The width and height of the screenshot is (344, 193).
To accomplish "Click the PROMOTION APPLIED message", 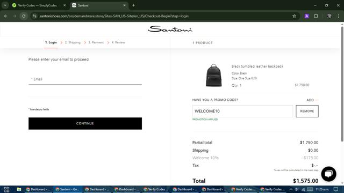I will [205, 120].
